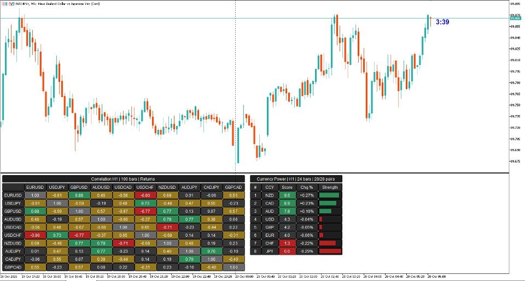525x281 pixels.
Task: Click the Market Depth icon beside chart title
Action: pyautogui.click(x=4, y=4)
